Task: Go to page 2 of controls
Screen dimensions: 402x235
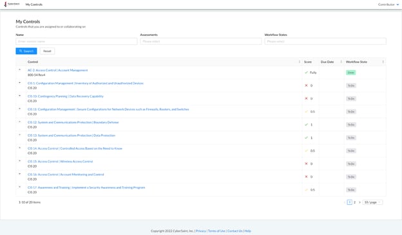Action: click(x=354, y=202)
